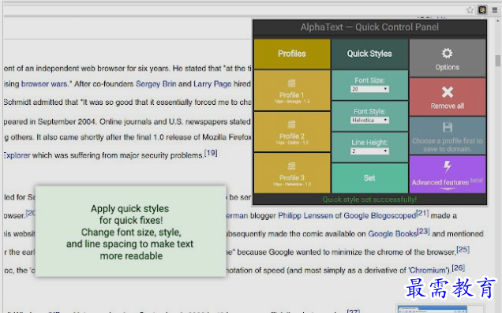The height and width of the screenshot is (313, 502).
Task: Open the 'browser wars' link
Action: point(44,84)
